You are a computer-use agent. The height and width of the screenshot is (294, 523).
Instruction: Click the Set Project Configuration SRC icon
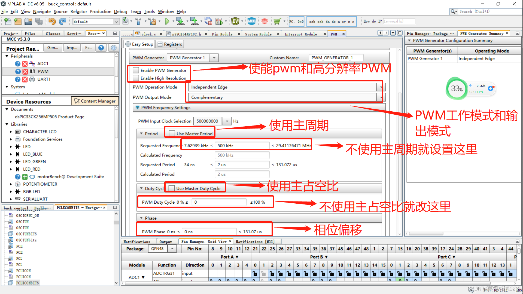point(125,21)
